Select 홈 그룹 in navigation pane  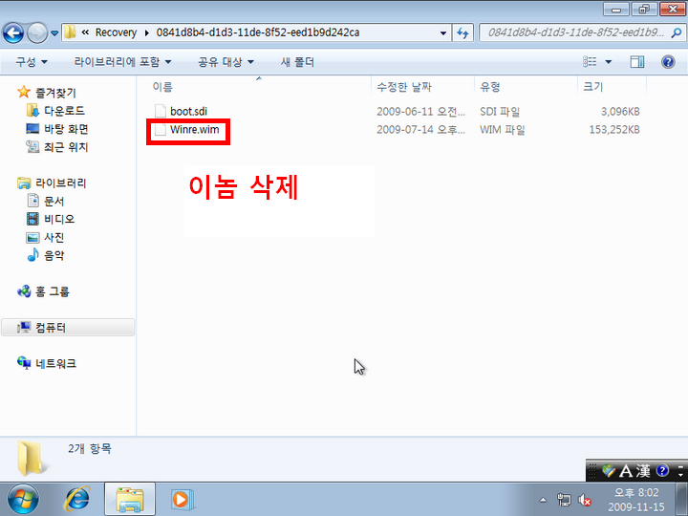53,291
